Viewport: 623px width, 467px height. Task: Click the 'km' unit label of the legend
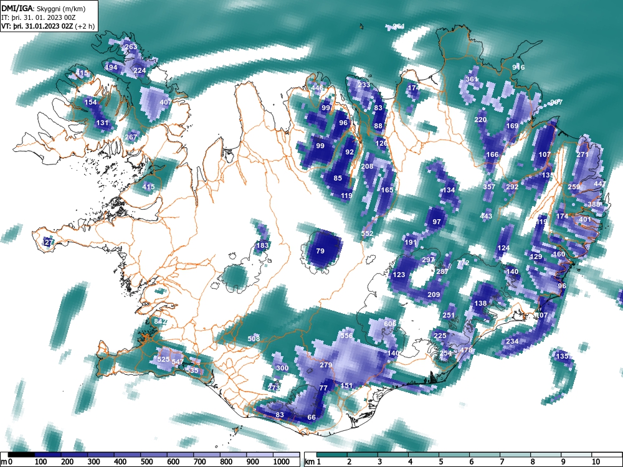click(310, 462)
